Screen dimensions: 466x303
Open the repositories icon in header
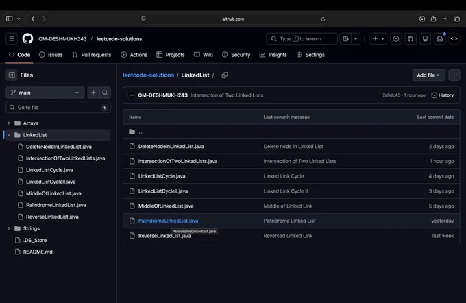(x=425, y=38)
